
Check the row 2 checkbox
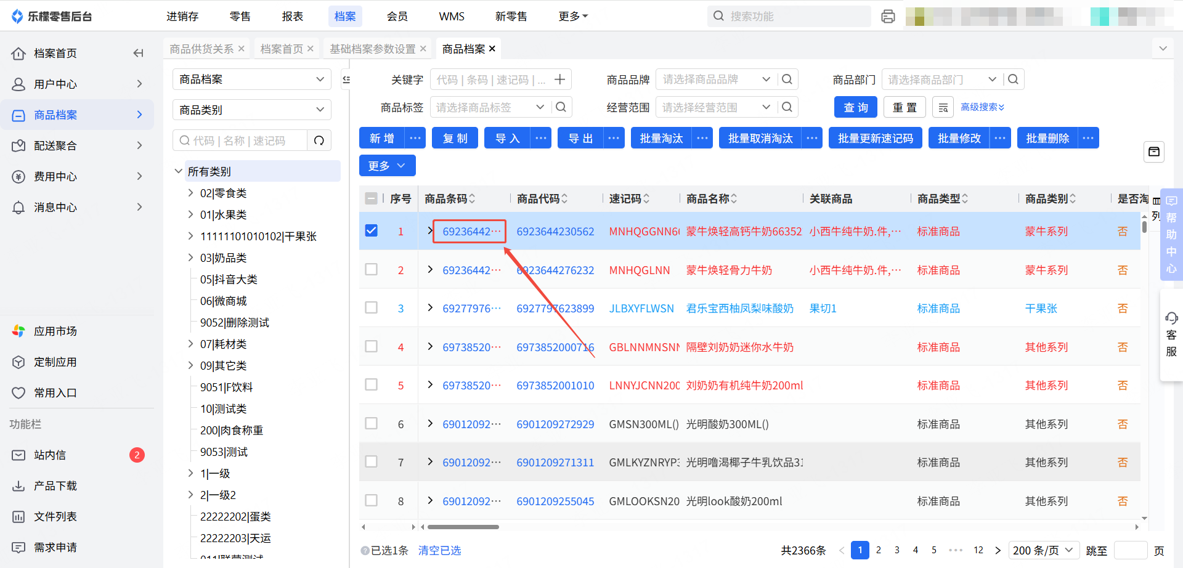372,269
